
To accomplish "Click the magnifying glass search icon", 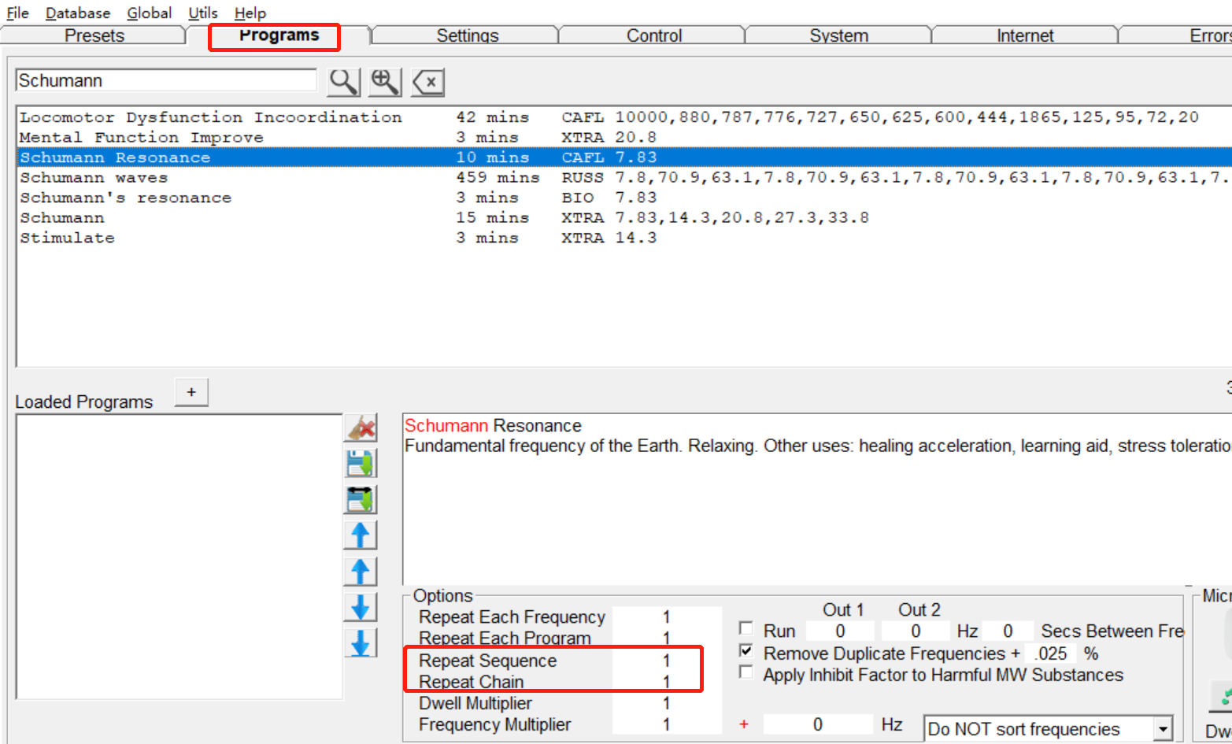I will (344, 82).
